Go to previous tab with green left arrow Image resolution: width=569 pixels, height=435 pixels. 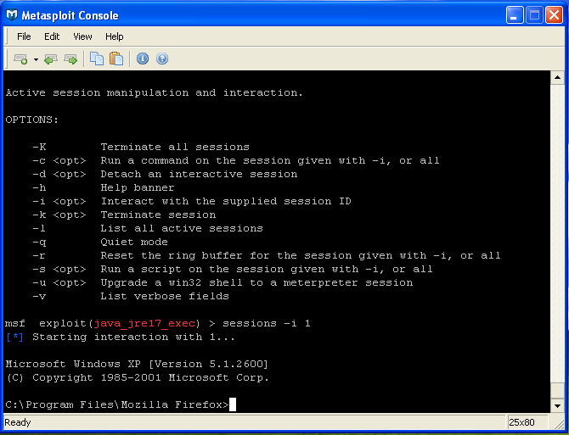[51, 59]
